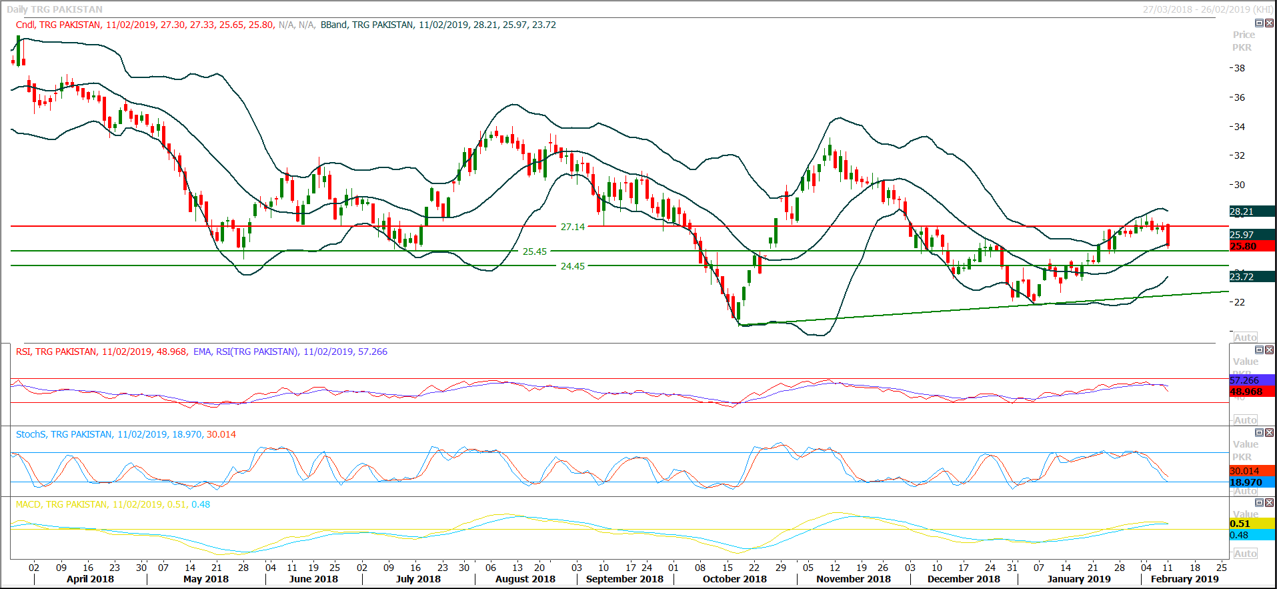The image size is (1277, 589).
Task: Toggle Auto scaling on the MACD axis
Action: (1245, 553)
